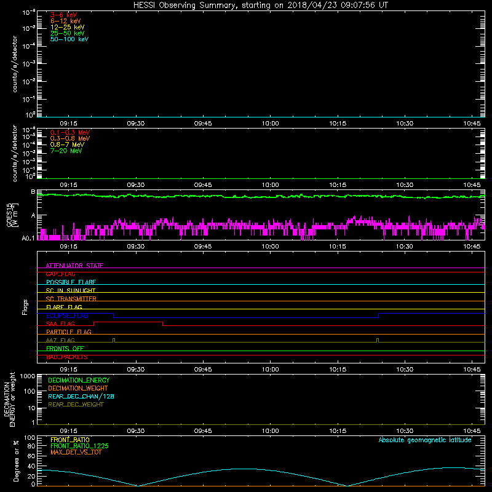The height and width of the screenshot is (492, 492).
Task: Select the BAD_PACKETS flag label
Action: (67, 357)
